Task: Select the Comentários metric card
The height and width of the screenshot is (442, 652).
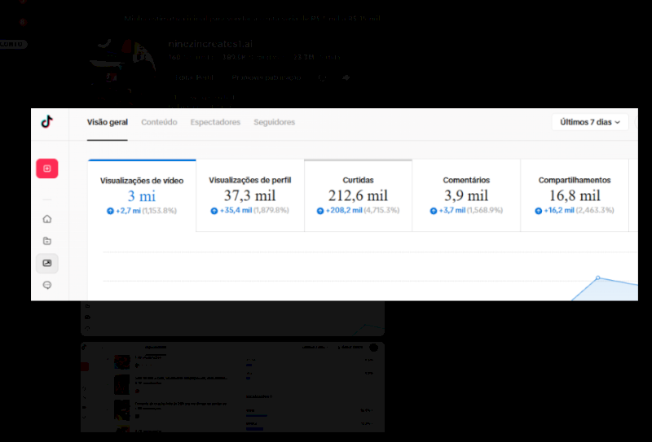Action: pos(466,195)
